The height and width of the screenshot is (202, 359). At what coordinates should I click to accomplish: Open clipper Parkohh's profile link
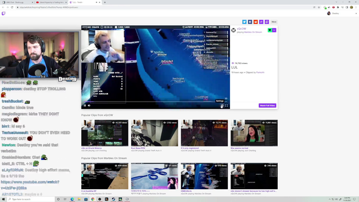(x=260, y=72)
